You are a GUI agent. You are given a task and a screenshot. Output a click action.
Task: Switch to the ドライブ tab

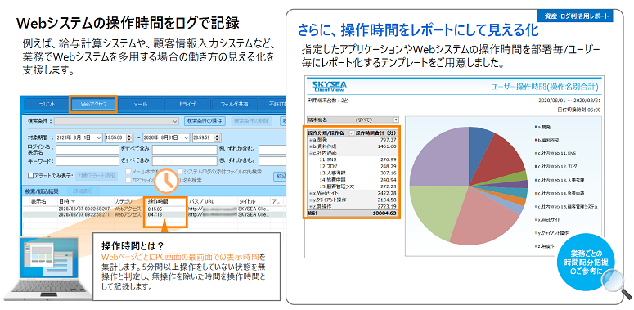(x=187, y=104)
